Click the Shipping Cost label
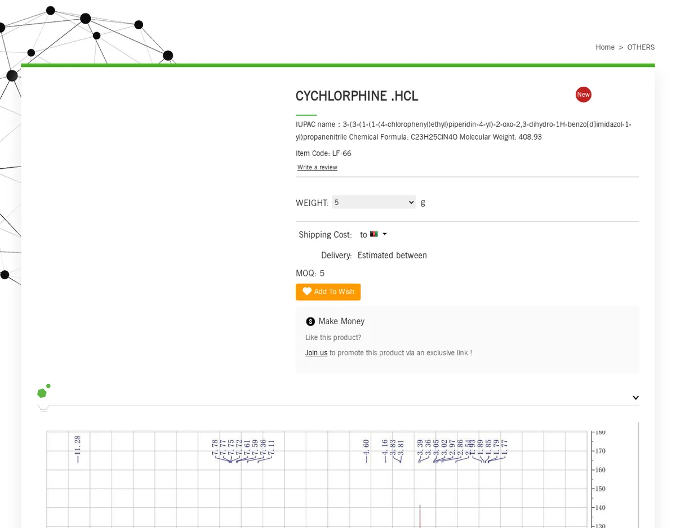The width and height of the screenshot is (676, 528). click(x=325, y=235)
